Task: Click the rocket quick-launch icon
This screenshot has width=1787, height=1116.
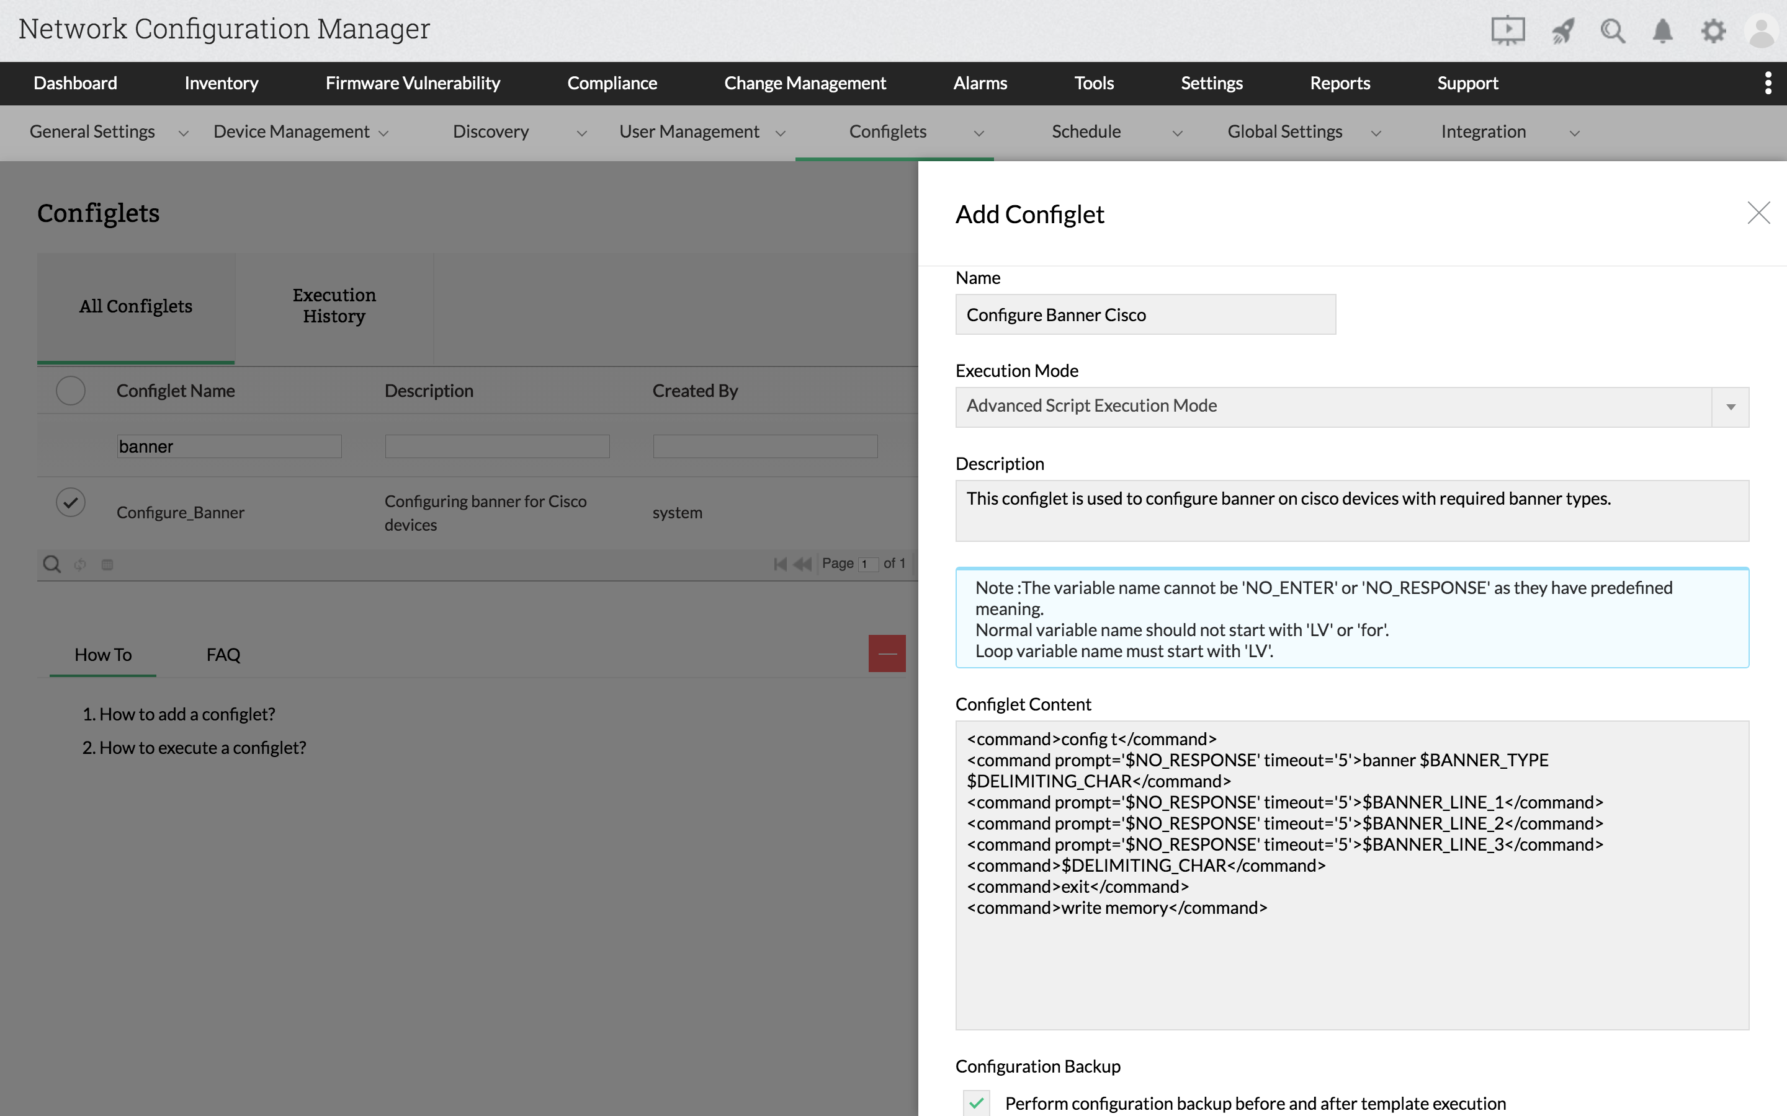Action: 1562,31
